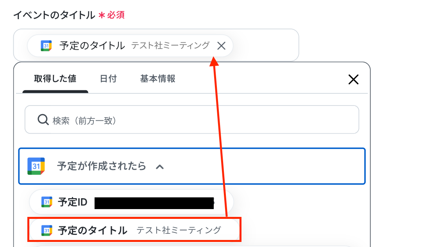
Task: Click the calendar icon beside 予定が作成されたら
Action: (x=36, y=166)
